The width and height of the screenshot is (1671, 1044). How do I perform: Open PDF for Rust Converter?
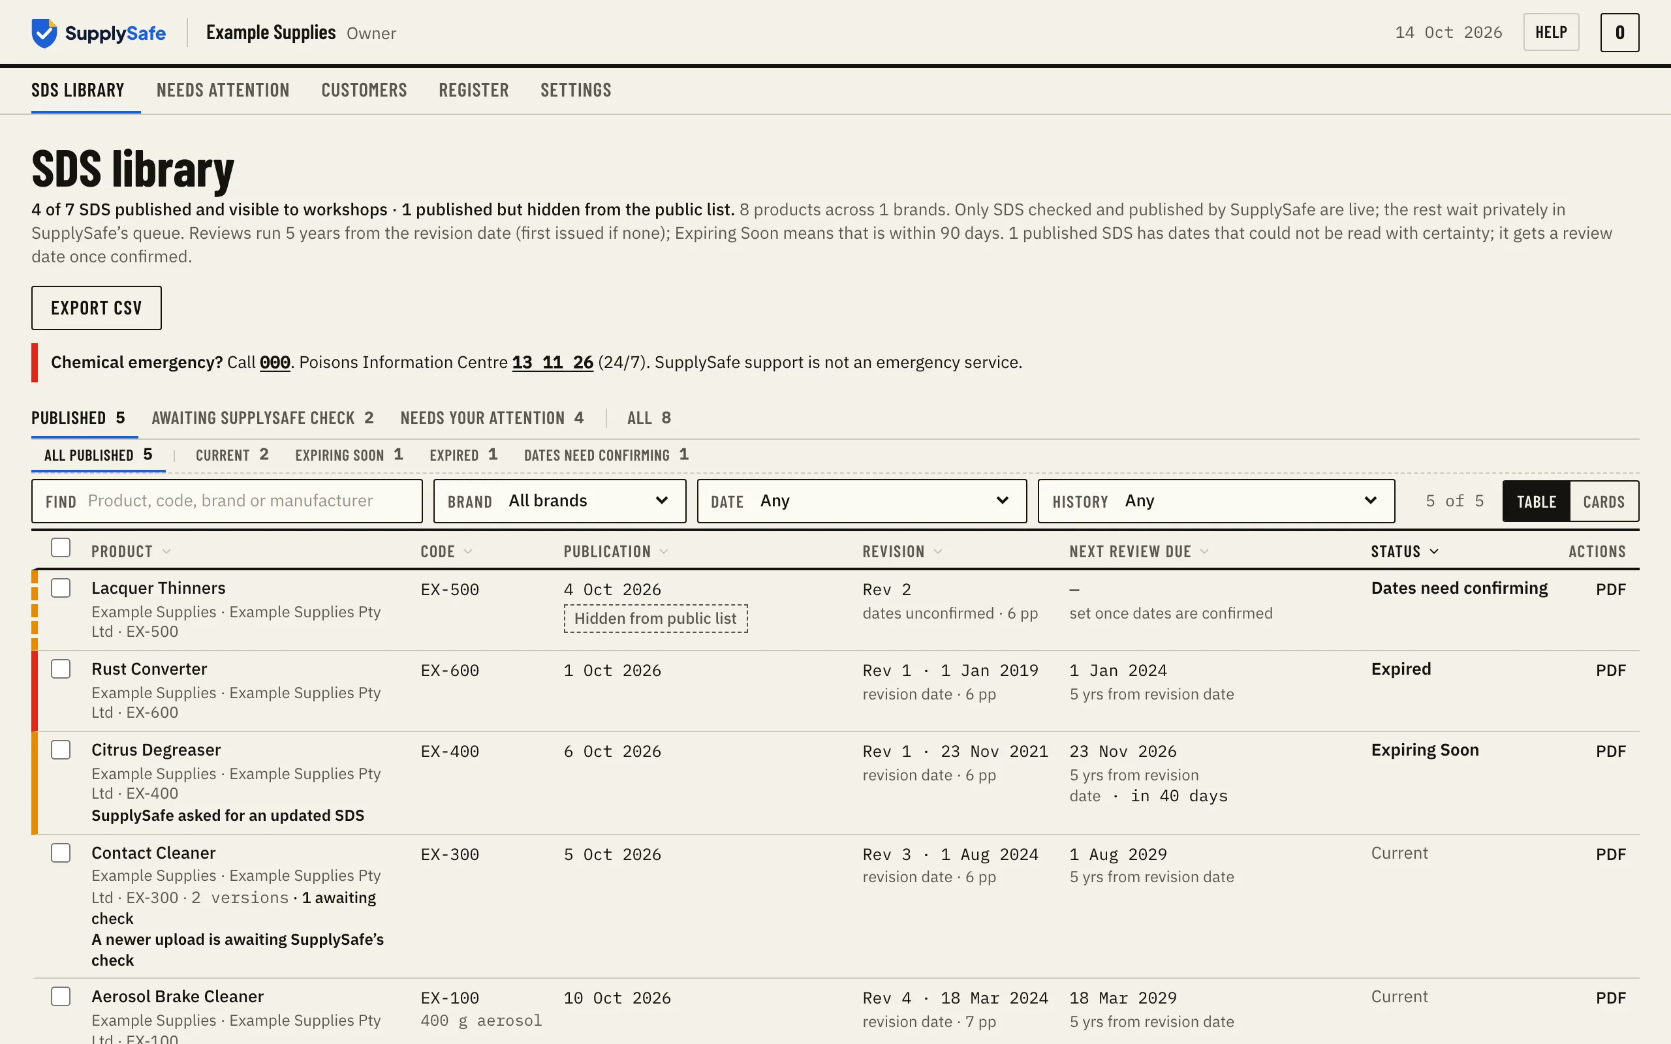pyautogui.click(x=1610, y=671)
